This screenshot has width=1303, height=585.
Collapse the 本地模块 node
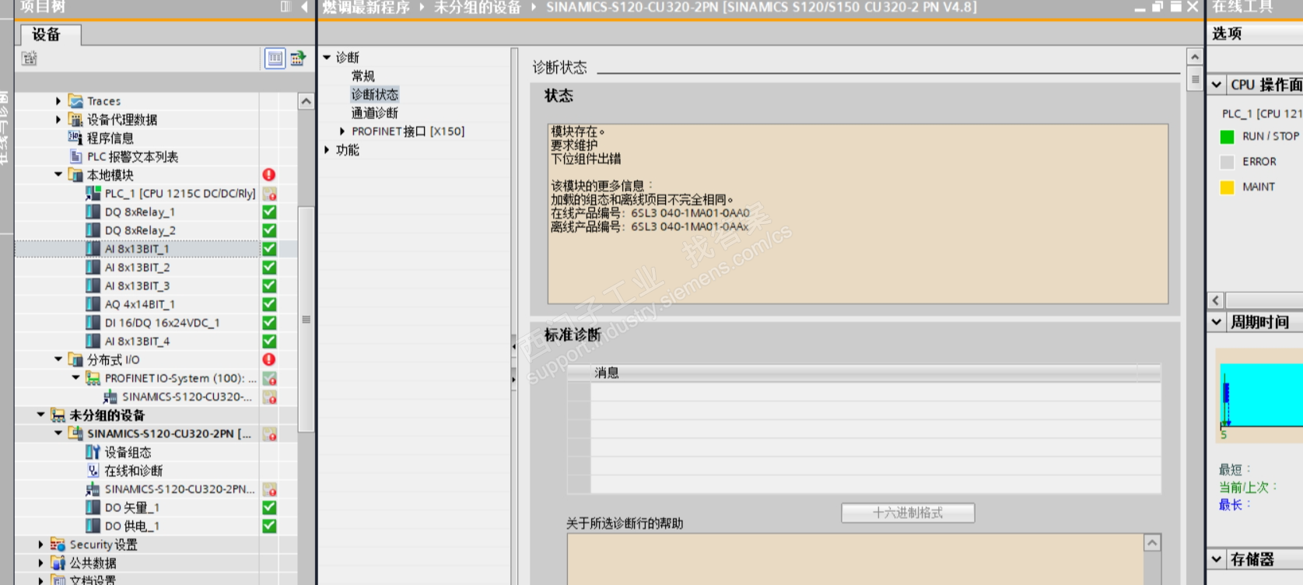pos(58,174)
